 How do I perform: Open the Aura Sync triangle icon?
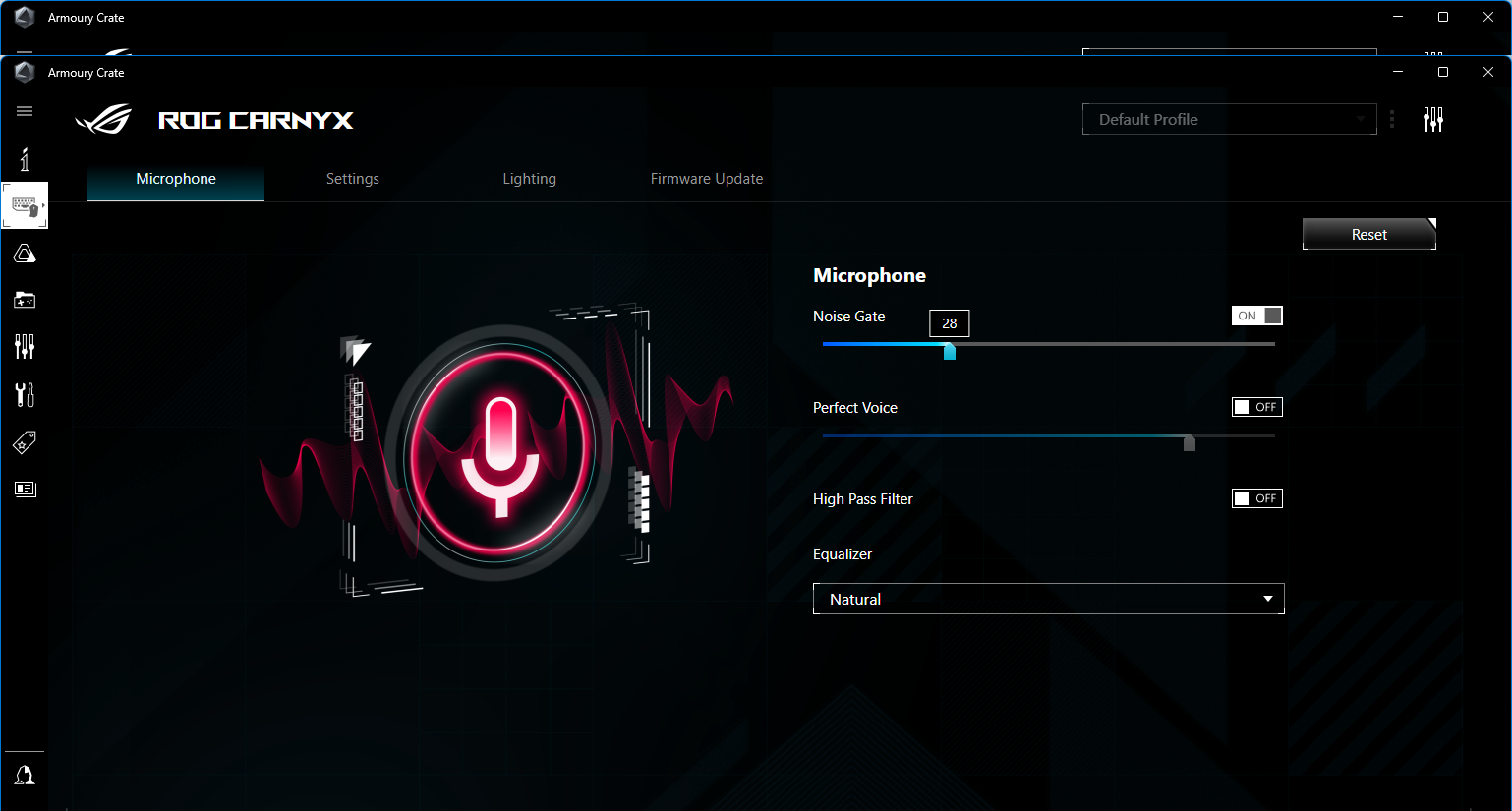(x=25, y=254)
